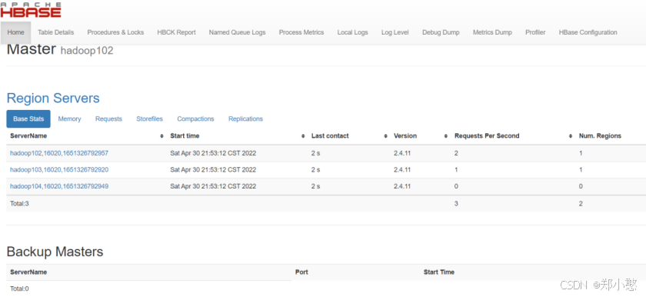Open the Debug Dump page

[x=441, y=32]
